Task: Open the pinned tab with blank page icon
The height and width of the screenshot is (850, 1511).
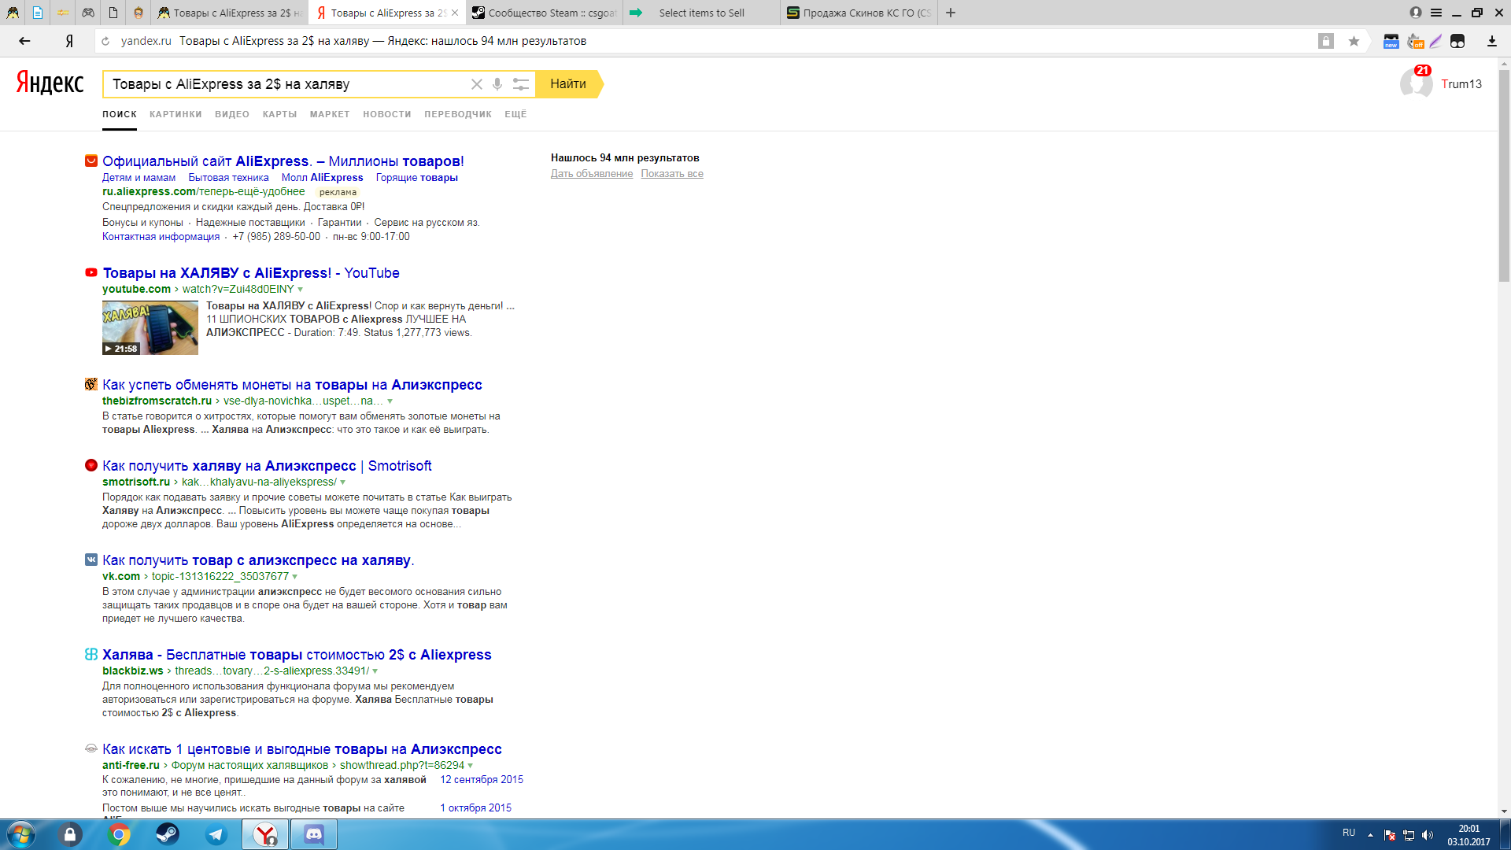Action: tap(113, 13)
